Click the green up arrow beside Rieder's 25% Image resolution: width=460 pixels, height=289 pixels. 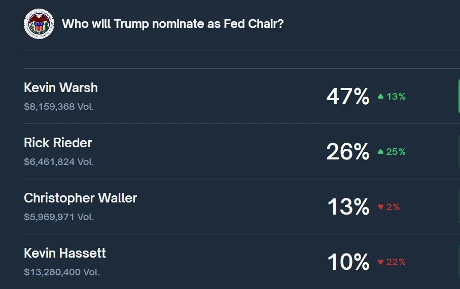click(x=380, y=151)
